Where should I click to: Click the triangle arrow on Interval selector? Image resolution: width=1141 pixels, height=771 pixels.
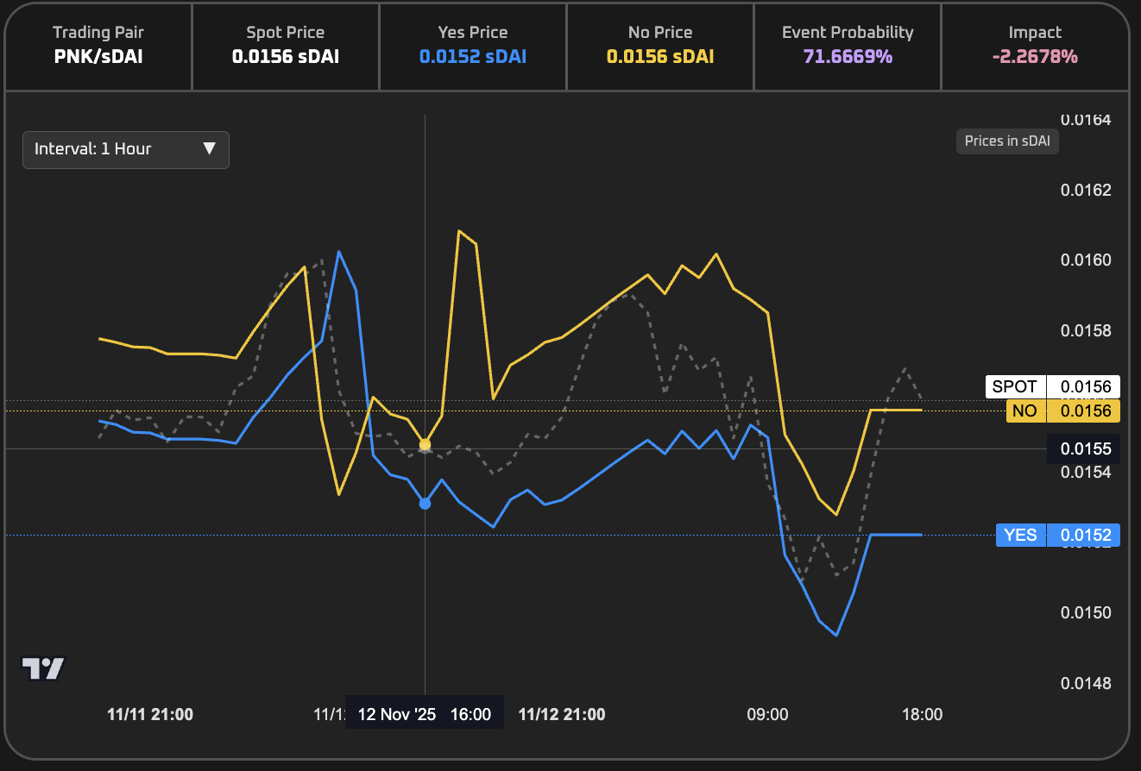coord(209,149)
